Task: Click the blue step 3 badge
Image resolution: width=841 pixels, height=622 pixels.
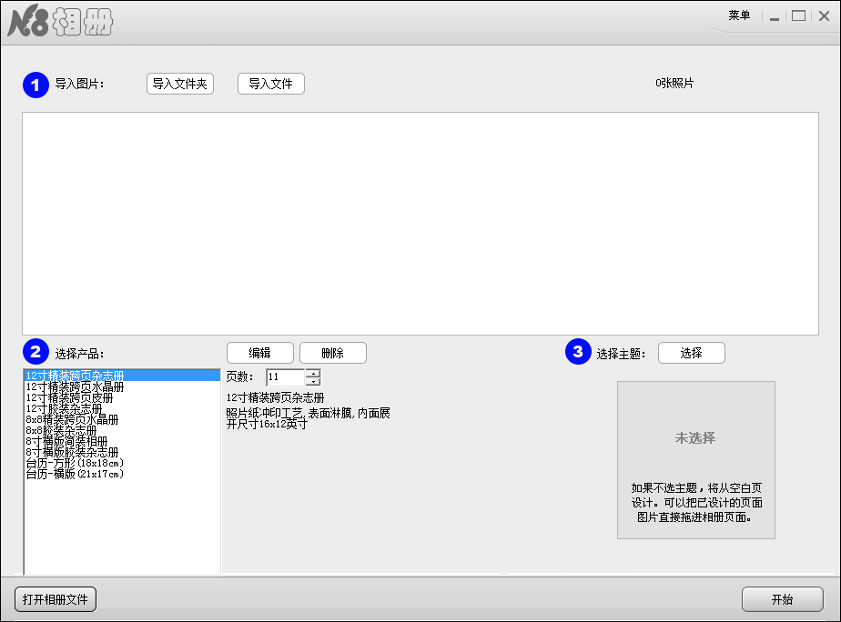Action: click(x=580, y=354)
